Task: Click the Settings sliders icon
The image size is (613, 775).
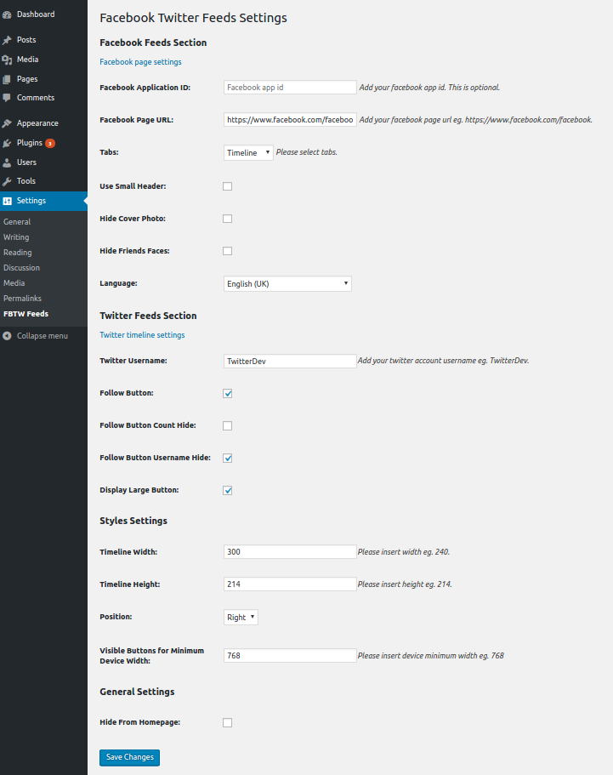Action: [x=7, y=201]
